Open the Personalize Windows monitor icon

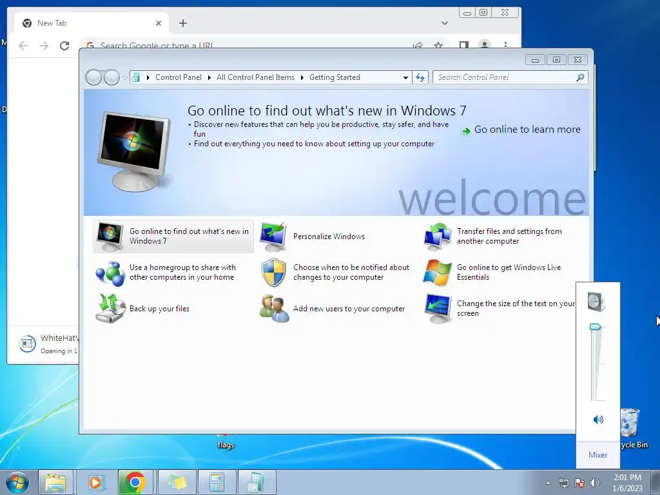[x=273, y=237]
